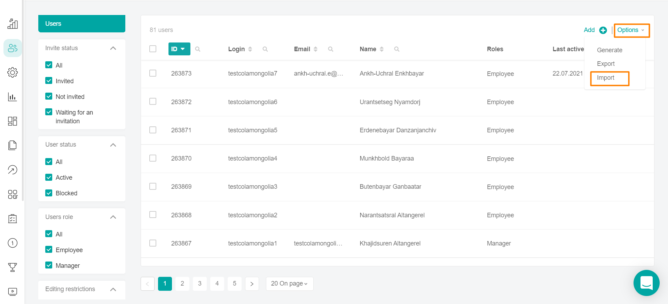Go to page 1
The height and width of the screenshot is (304, 668).
tap(165, 284)
